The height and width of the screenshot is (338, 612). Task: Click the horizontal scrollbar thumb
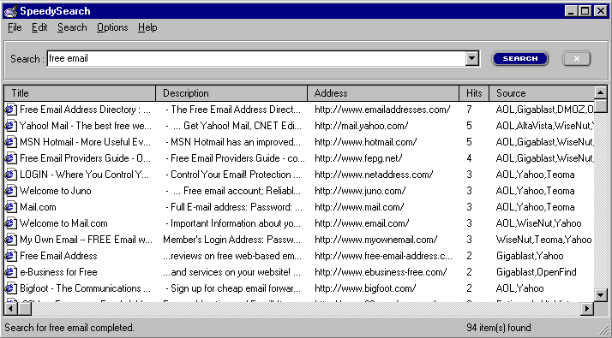(x=25, y=309)
